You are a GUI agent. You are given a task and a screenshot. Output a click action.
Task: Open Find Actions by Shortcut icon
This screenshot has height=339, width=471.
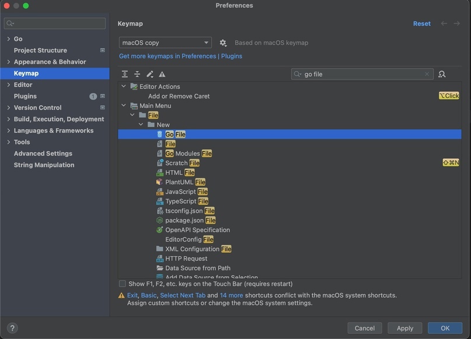click(442, 74)
